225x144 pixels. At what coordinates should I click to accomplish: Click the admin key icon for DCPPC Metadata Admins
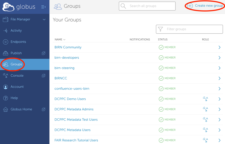click(x=205, y=109)
